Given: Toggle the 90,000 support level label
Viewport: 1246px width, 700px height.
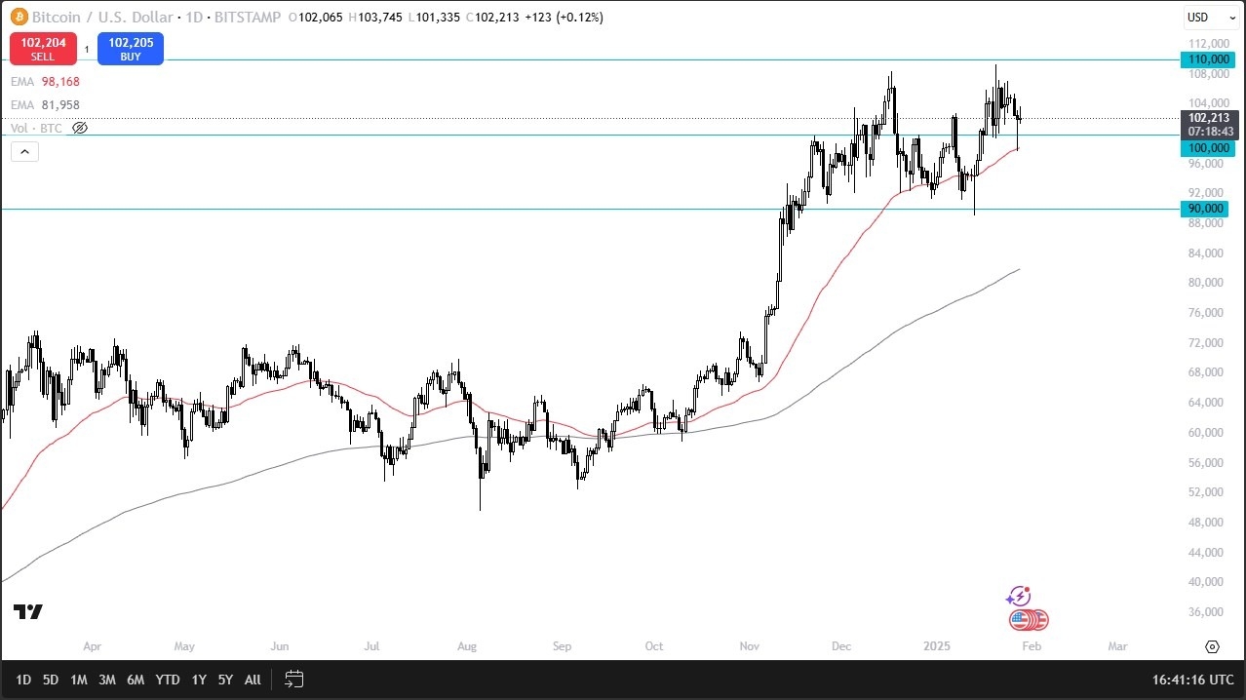Looking at the screenshot, I should [x=1207, y=209].
